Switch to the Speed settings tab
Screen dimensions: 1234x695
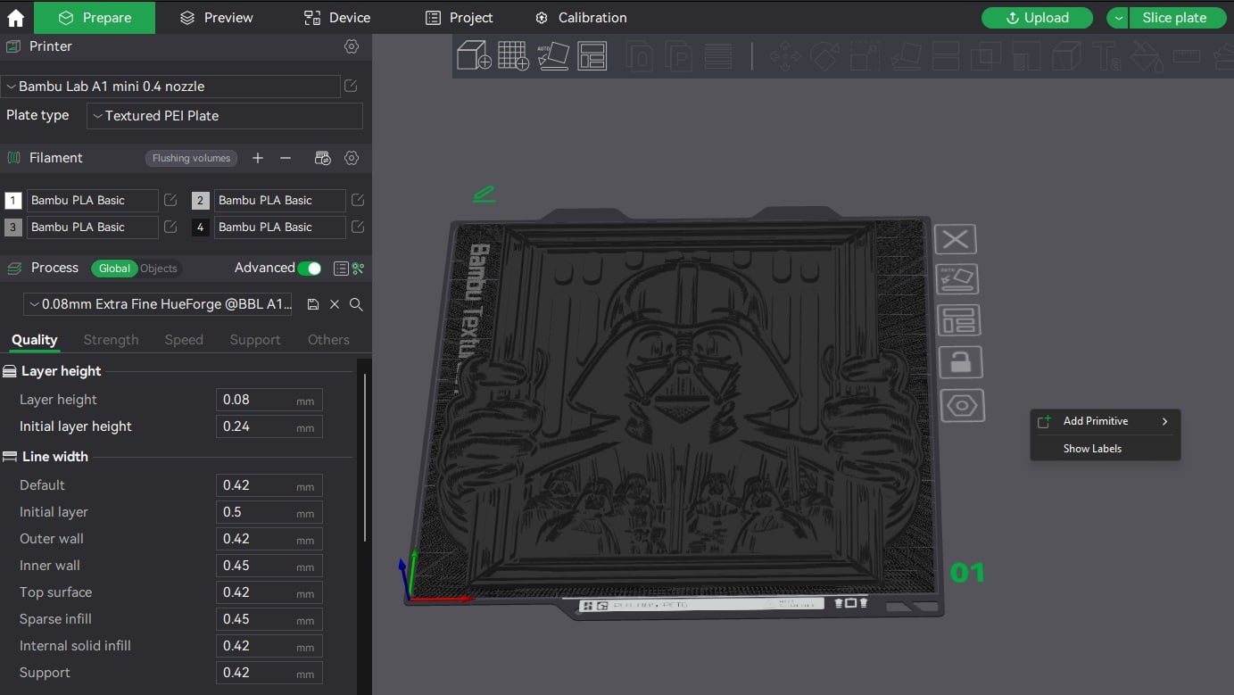184,340
